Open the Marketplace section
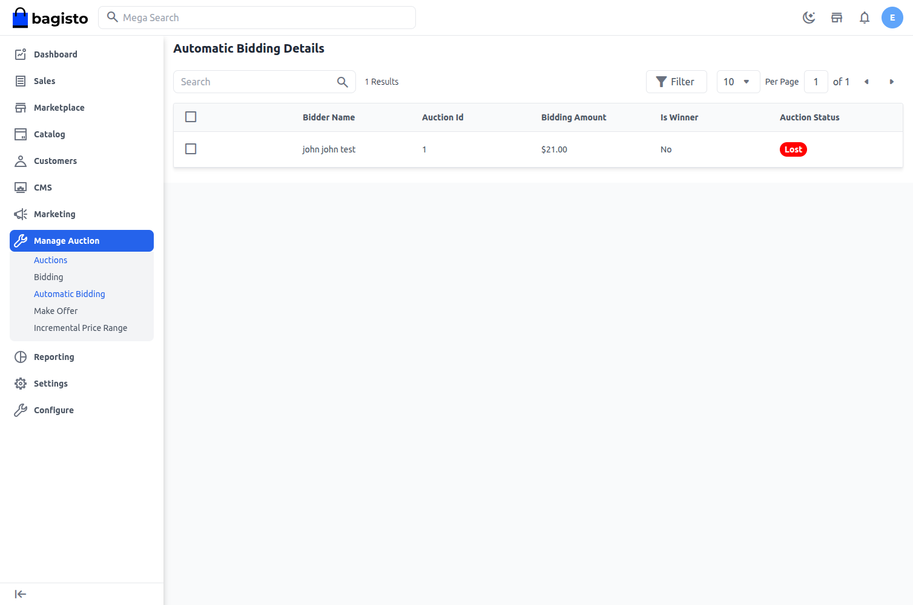Screen dimensions: 913x605 59,107
